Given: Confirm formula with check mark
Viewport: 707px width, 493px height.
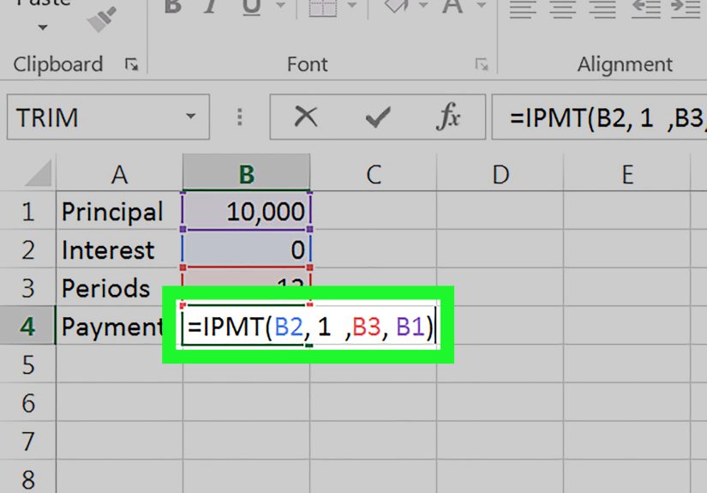Looking at the screenshot, I should coord(377,117).
